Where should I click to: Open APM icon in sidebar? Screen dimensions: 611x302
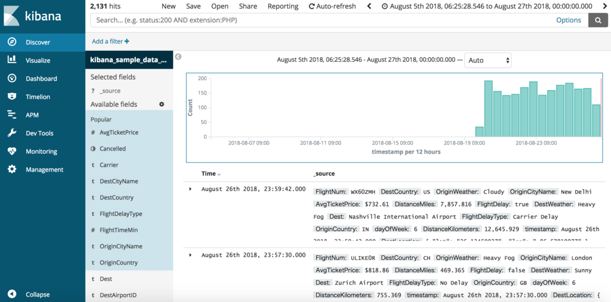pyautogui.click(x=12, y=115)
